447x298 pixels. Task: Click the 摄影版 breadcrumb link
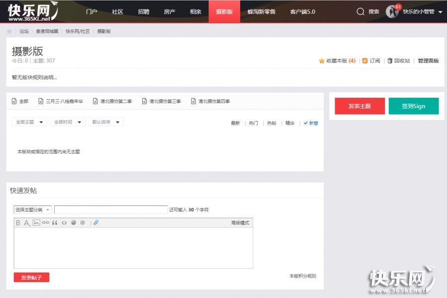pyautogui.click(x=104, y=31)
